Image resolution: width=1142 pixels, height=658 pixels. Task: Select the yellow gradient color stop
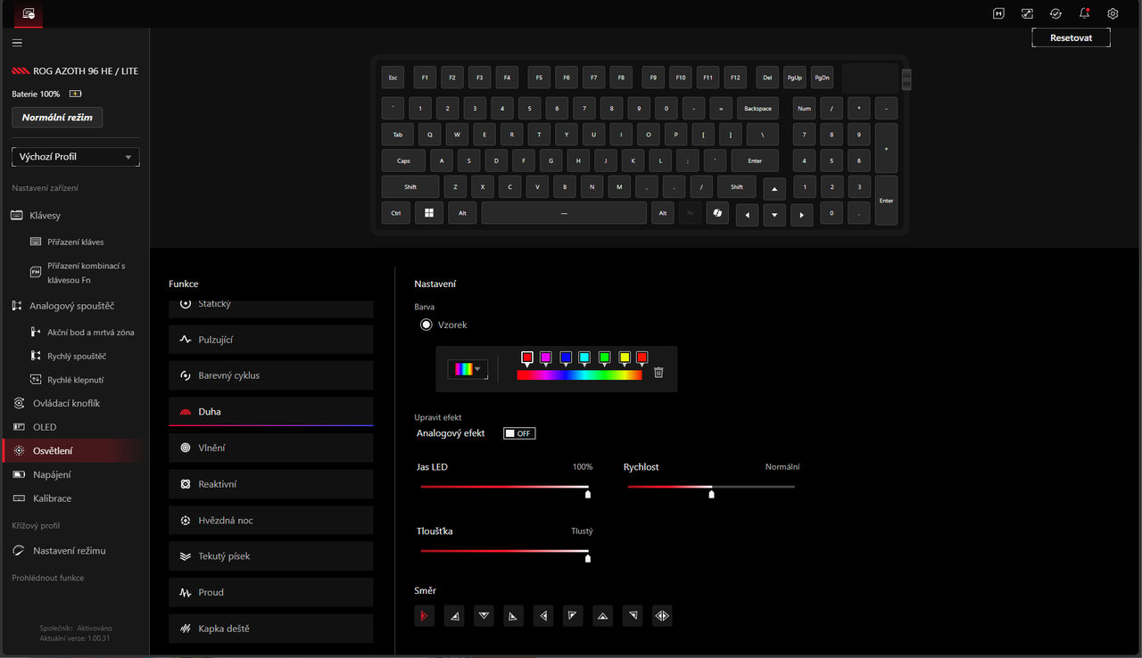point(625,358)
